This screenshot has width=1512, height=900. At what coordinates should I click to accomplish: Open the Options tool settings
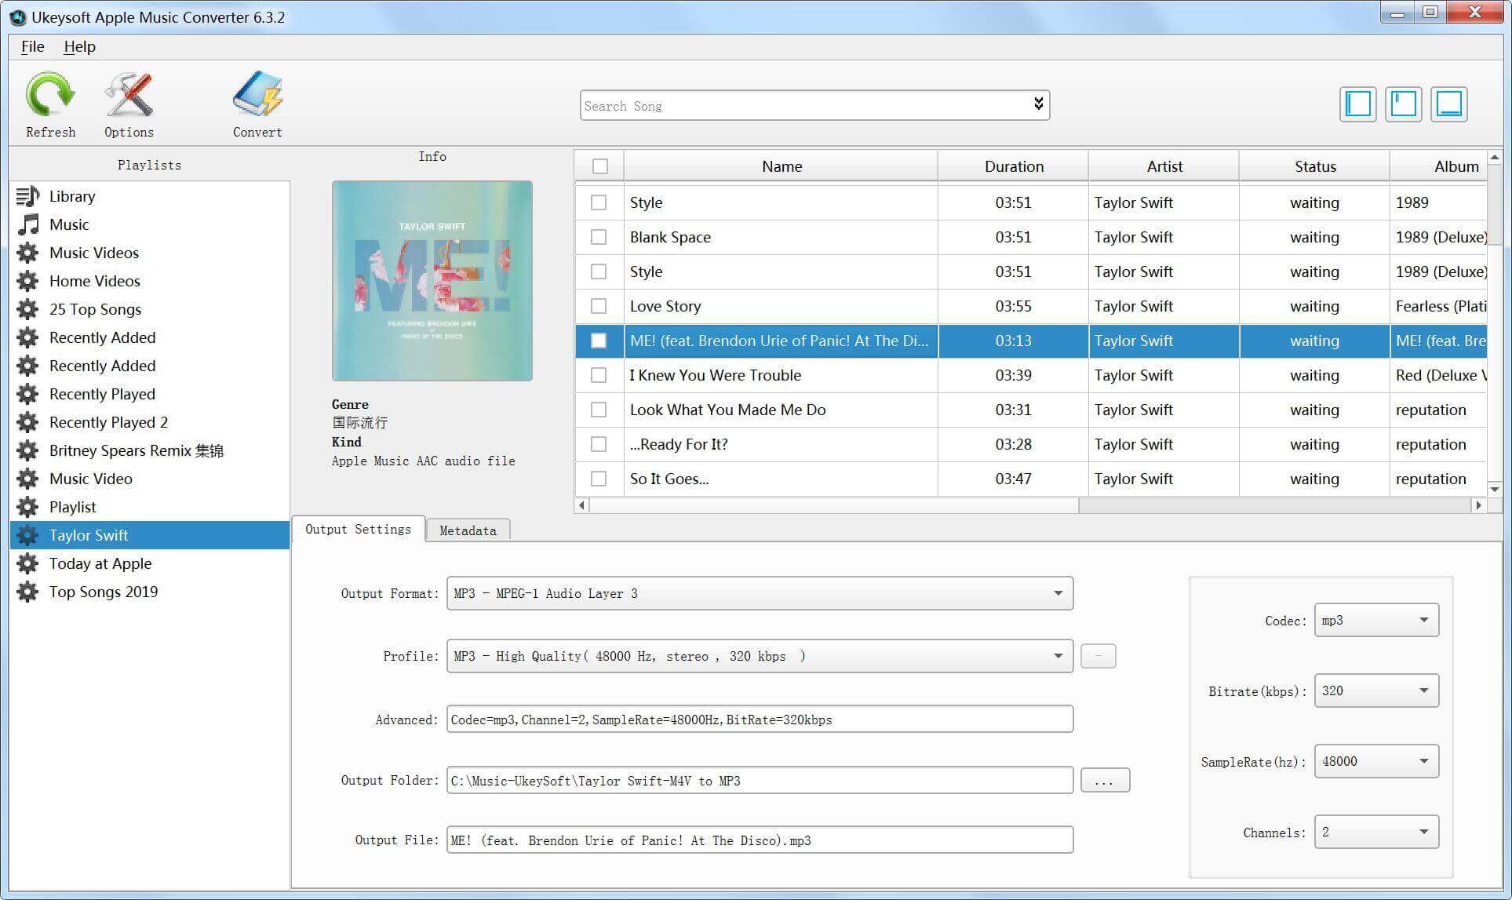(129, 102)
